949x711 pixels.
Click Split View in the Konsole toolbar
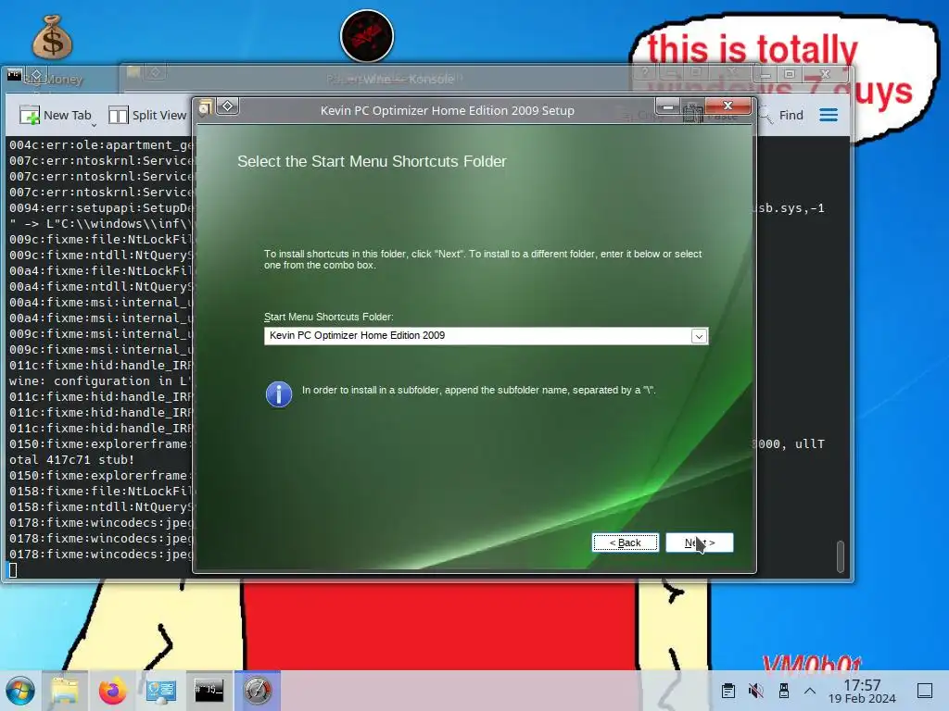(147, 115)
